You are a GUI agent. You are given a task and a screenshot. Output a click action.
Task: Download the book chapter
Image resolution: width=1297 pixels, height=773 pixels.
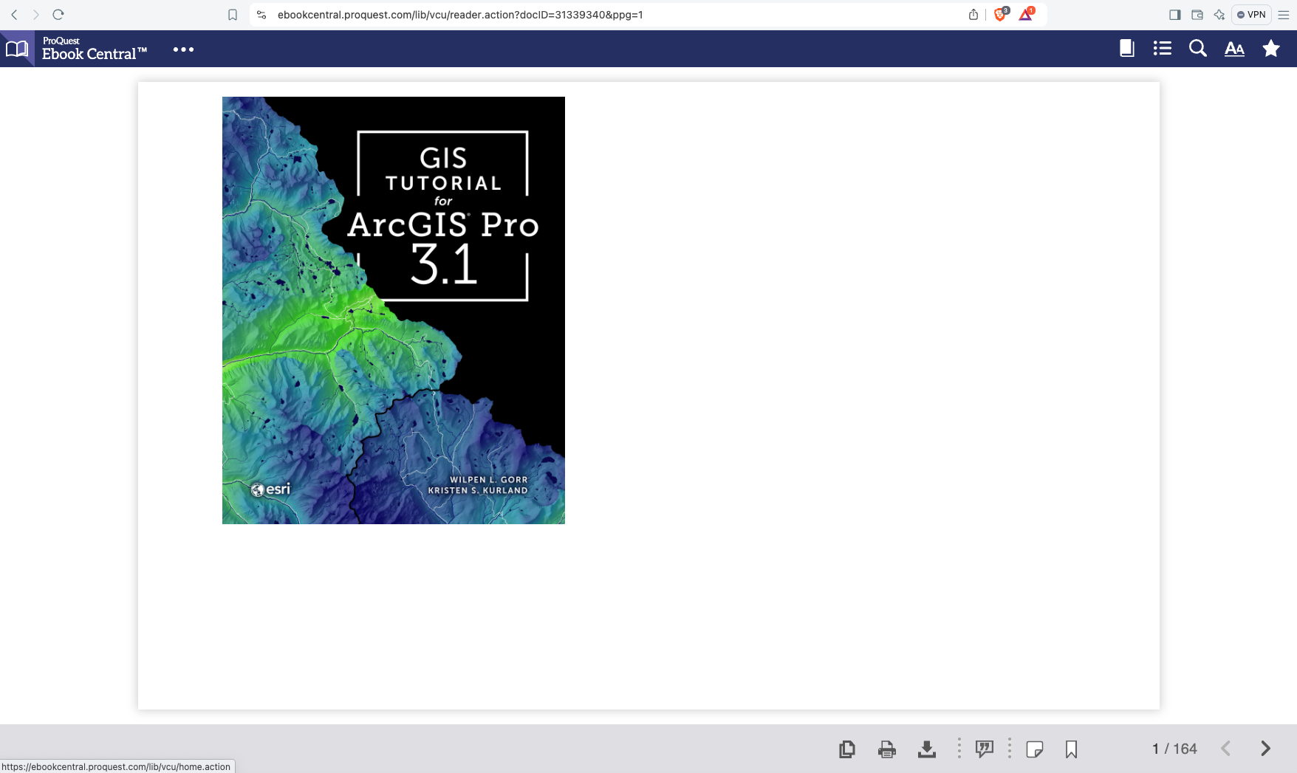click(927, 749)
